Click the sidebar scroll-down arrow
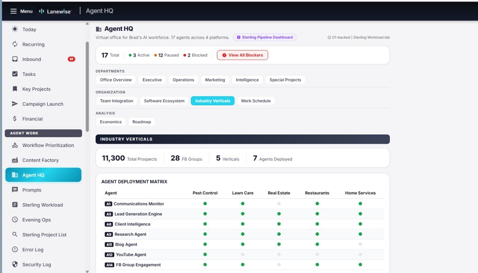Image resolution: width=478 pixels, height=273 pixels. [87, 272]
